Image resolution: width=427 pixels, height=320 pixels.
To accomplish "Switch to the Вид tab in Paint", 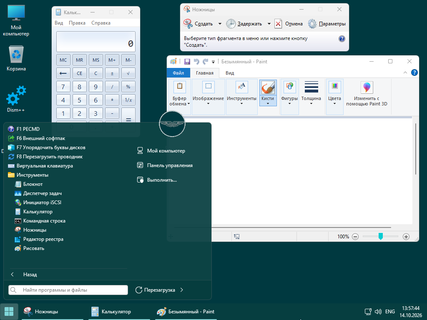I will pyautogui.click(x=230, y=73).
